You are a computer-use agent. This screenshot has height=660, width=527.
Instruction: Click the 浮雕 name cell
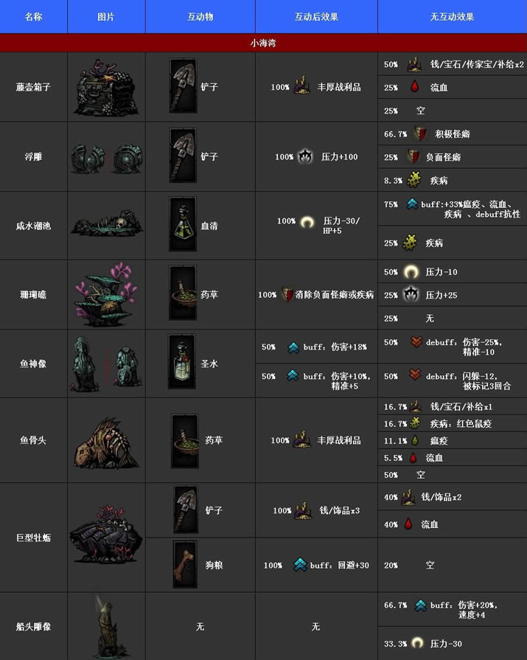pos(34,156)
